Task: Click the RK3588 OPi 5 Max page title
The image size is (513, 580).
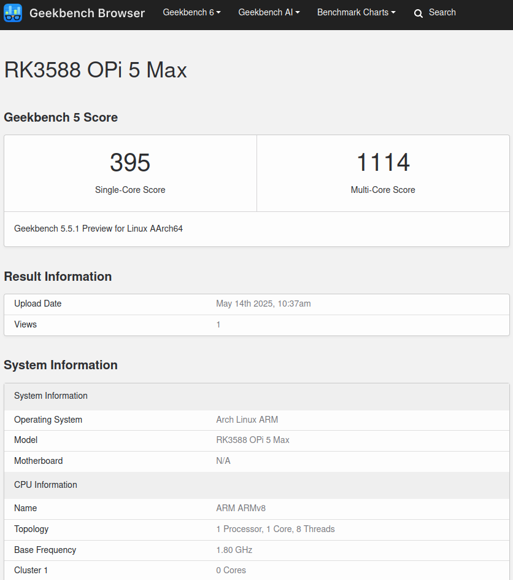Action: [x=95, y=69]
